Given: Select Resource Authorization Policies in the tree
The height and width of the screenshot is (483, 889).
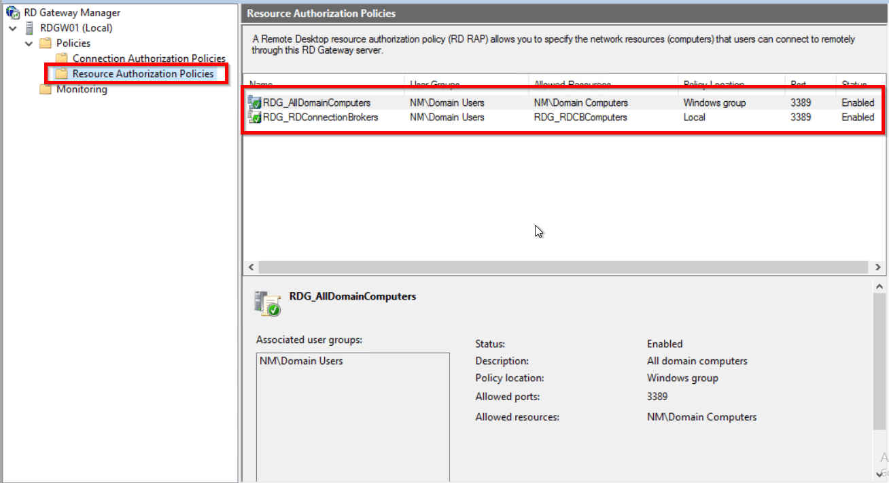Looking at the screenshot, I should [135, 73].
